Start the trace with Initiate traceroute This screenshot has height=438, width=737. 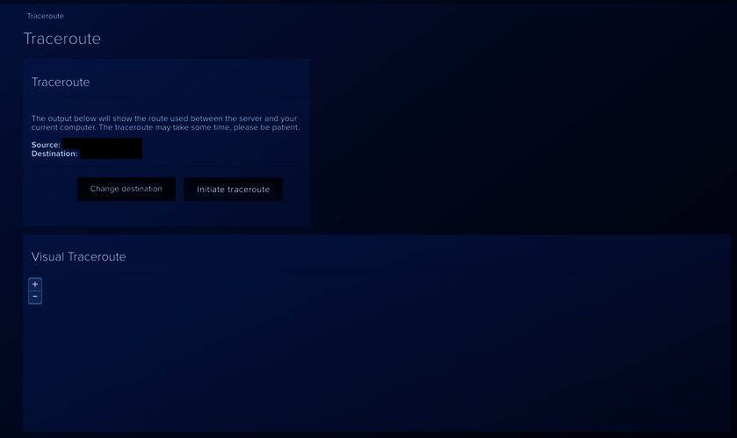(x=233, y=190)
